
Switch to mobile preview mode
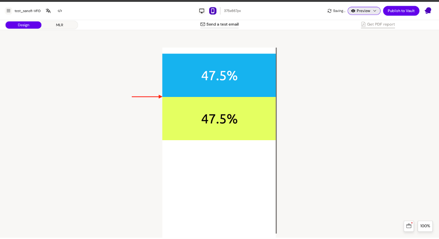coord(212,11)
